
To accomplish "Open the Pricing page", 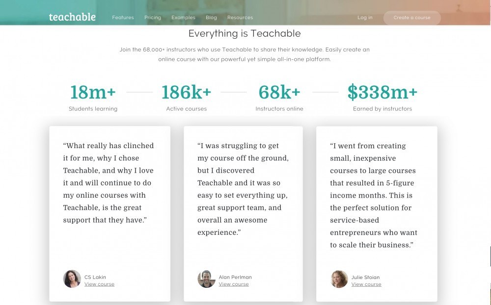I will pyautogui.click(x=153, y=18).
